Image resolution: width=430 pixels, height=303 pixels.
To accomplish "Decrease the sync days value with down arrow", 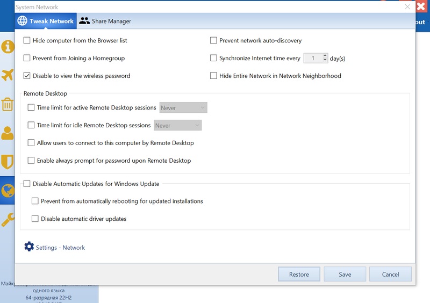I will (325, 60).
